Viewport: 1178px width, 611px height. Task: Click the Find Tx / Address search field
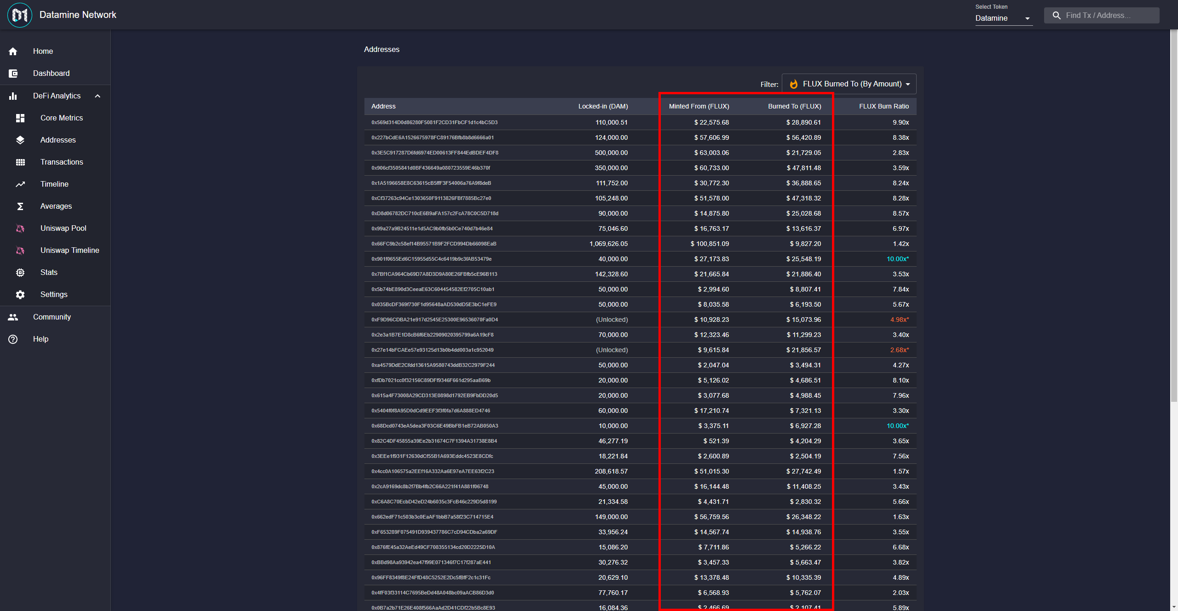pyautogui.click(x=1102, y=15)
